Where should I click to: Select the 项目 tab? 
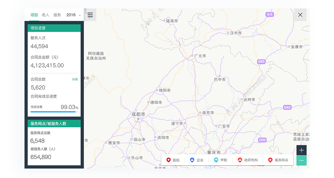coord(34,15)
